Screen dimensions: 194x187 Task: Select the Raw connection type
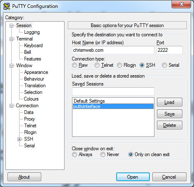(75, 65)
